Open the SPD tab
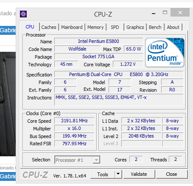This screenshot has width=193, height=186. [x=115, y=27]
